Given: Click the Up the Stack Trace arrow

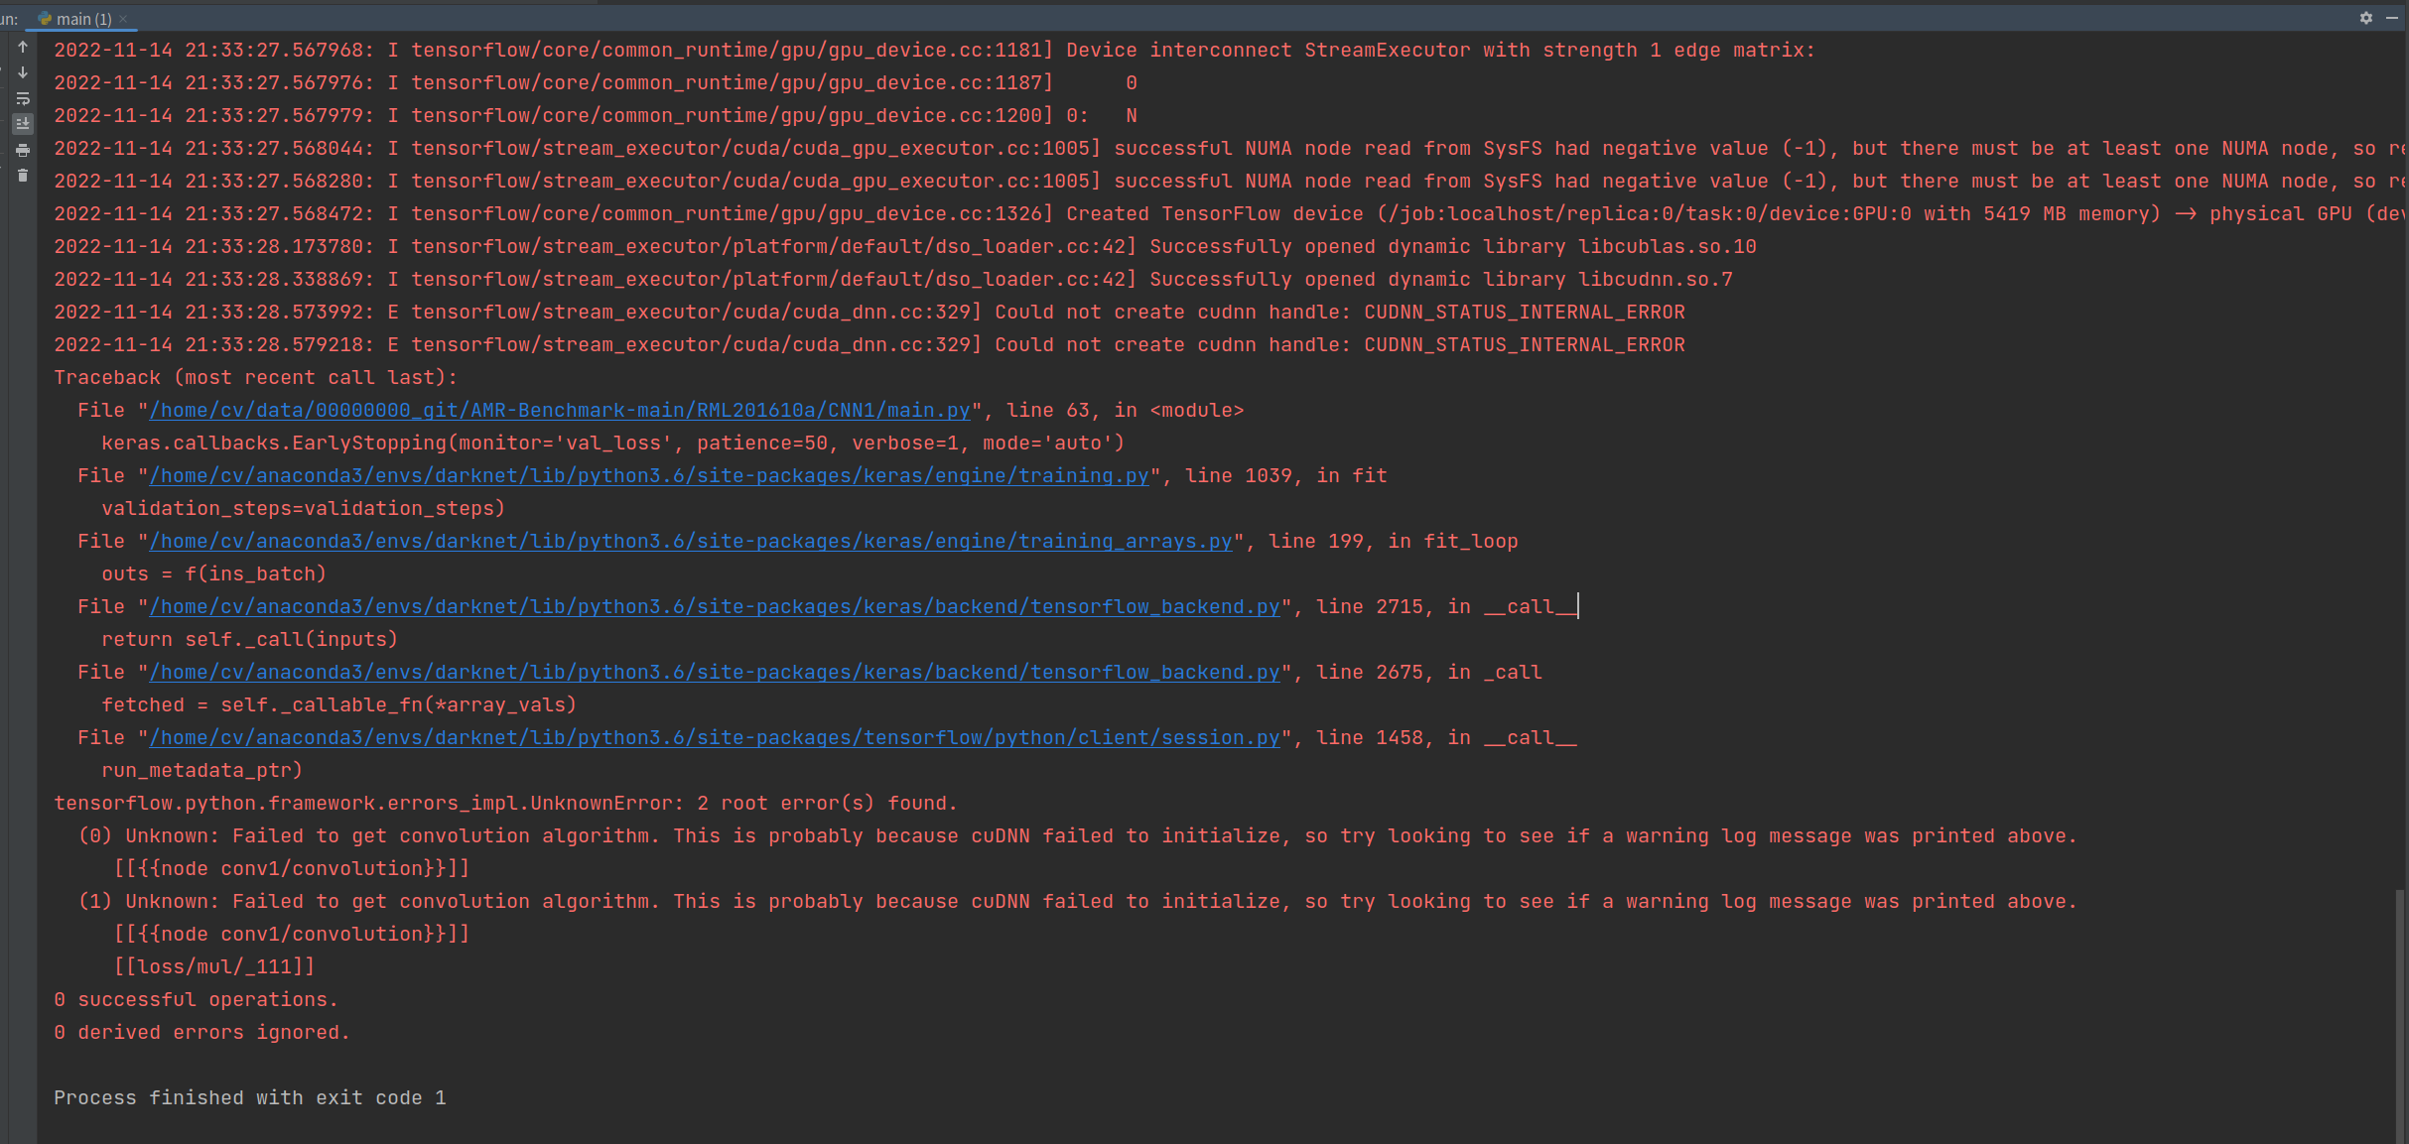Looking at the screenshot, I should pyautogui.click(x=23, y=47).
